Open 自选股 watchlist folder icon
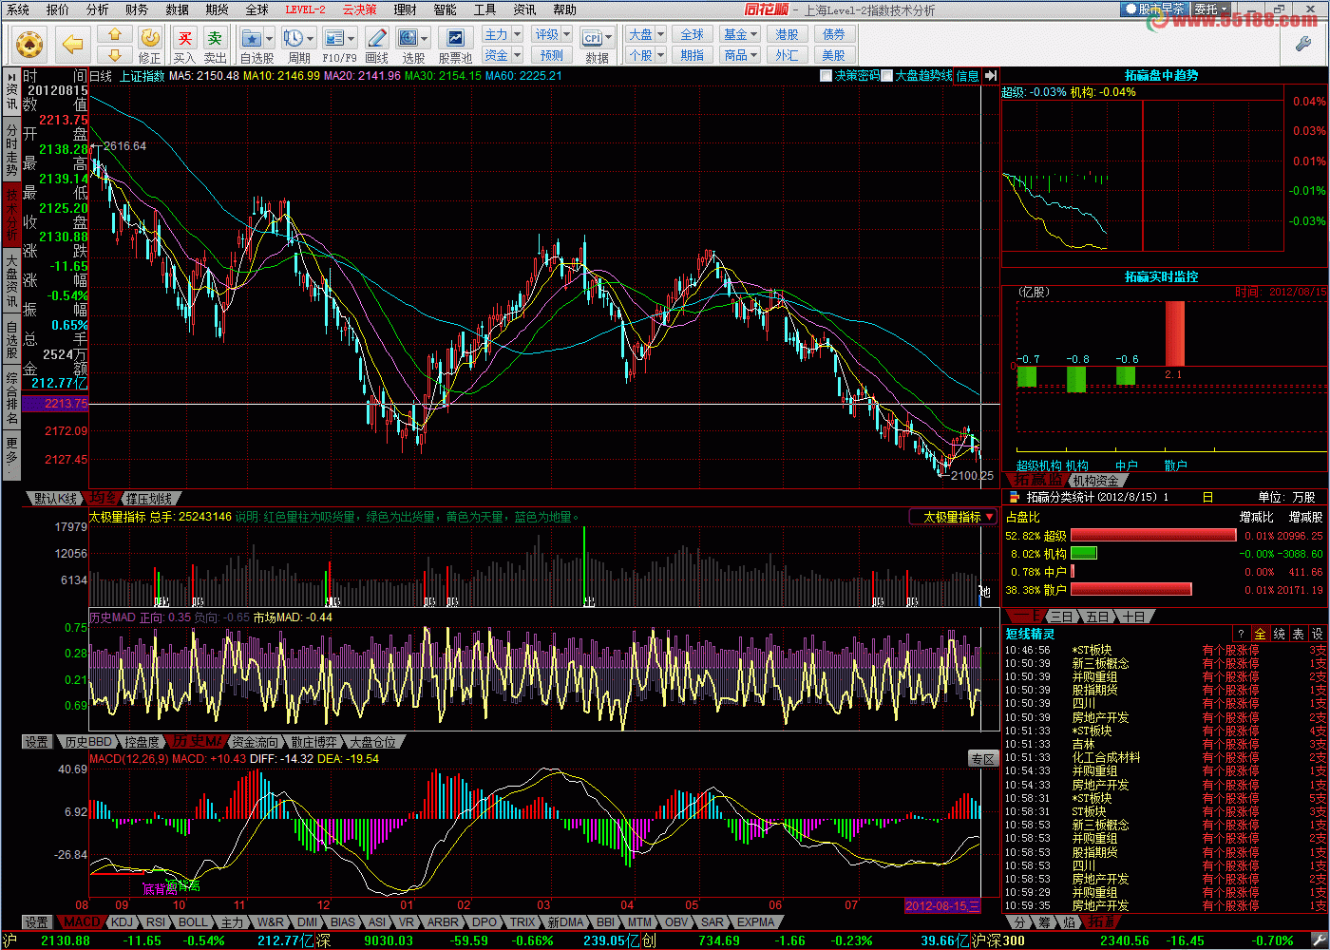Viewport: 1330px width, 950px height. point(252,38)
